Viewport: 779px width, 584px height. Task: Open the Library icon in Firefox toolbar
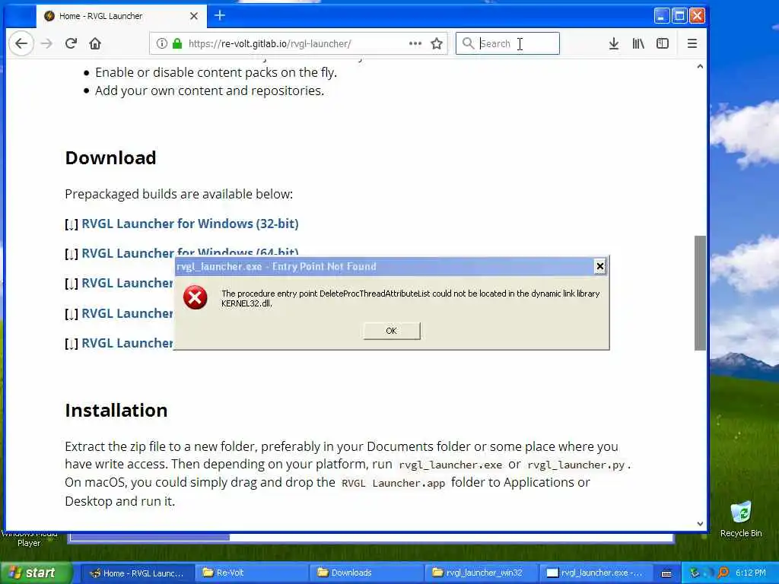638,43
